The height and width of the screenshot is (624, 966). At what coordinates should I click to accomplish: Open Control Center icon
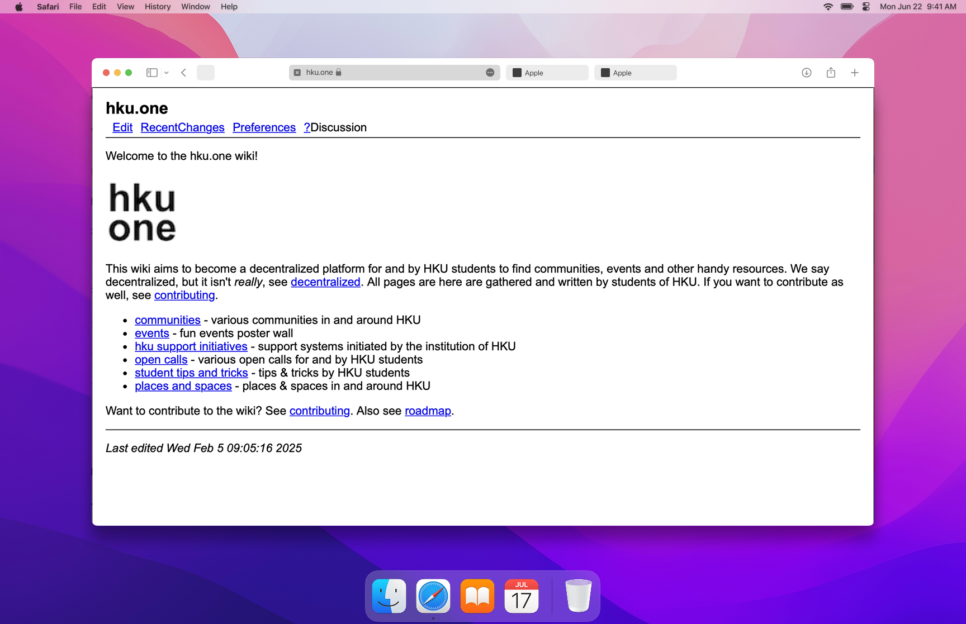point(866,7)
